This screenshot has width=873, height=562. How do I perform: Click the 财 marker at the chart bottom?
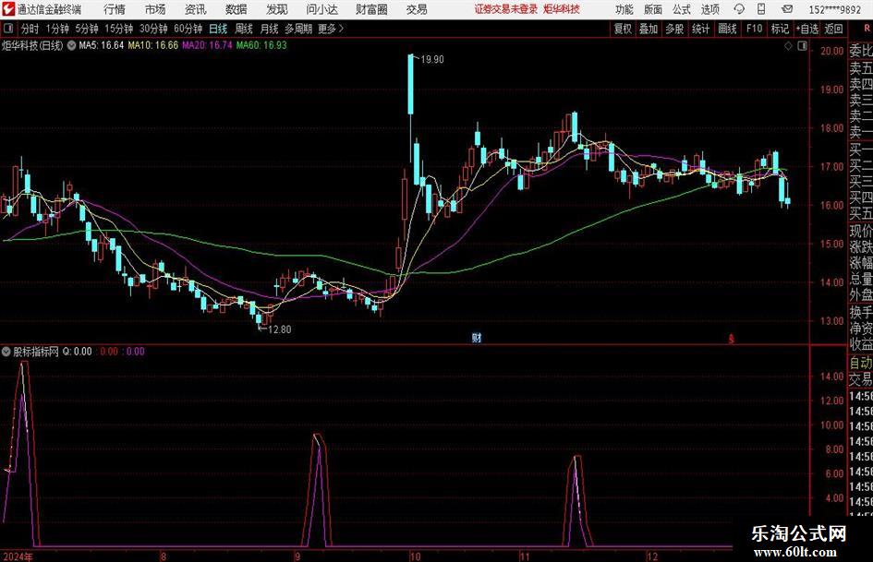pos(477,338)
